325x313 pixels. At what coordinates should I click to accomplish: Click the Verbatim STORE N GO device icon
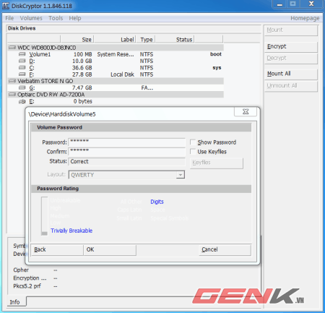pos(12,81)
